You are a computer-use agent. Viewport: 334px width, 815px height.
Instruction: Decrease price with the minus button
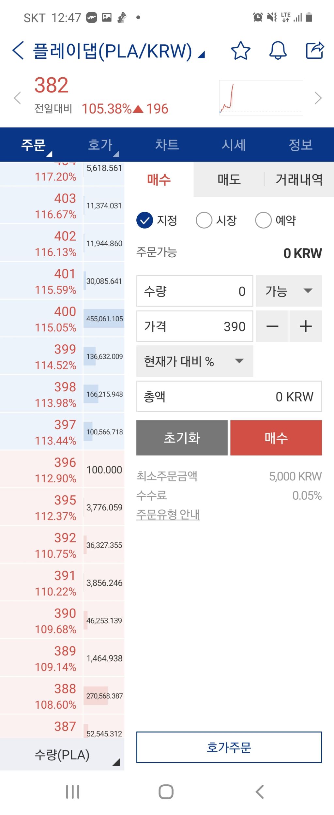tap(272, 326)
